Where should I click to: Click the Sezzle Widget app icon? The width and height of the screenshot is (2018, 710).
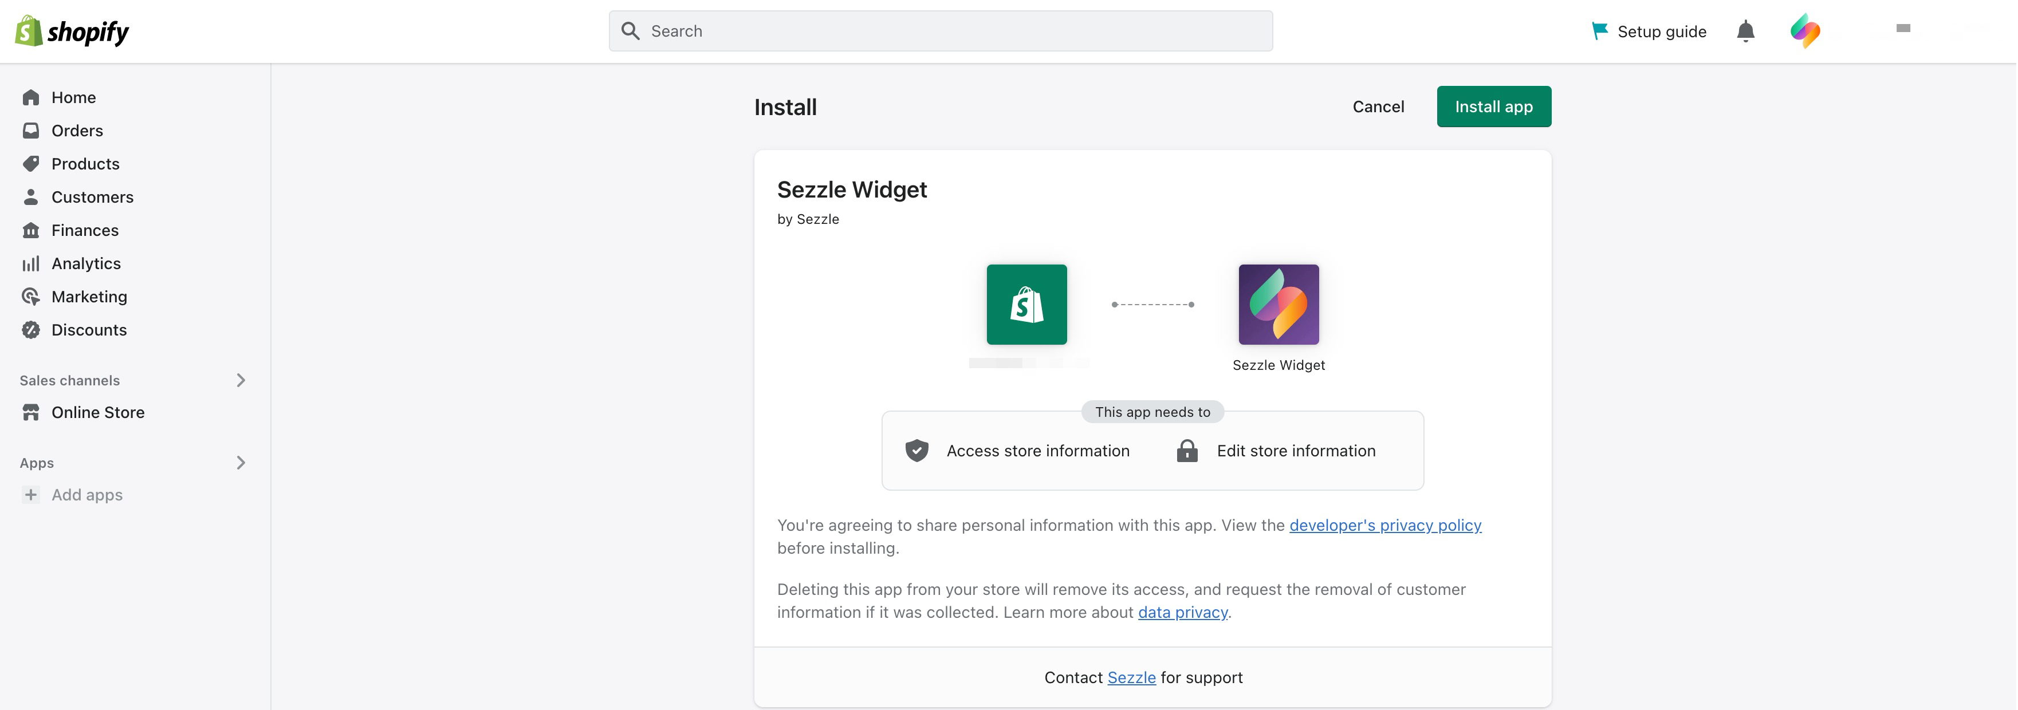pos(1279,305)
